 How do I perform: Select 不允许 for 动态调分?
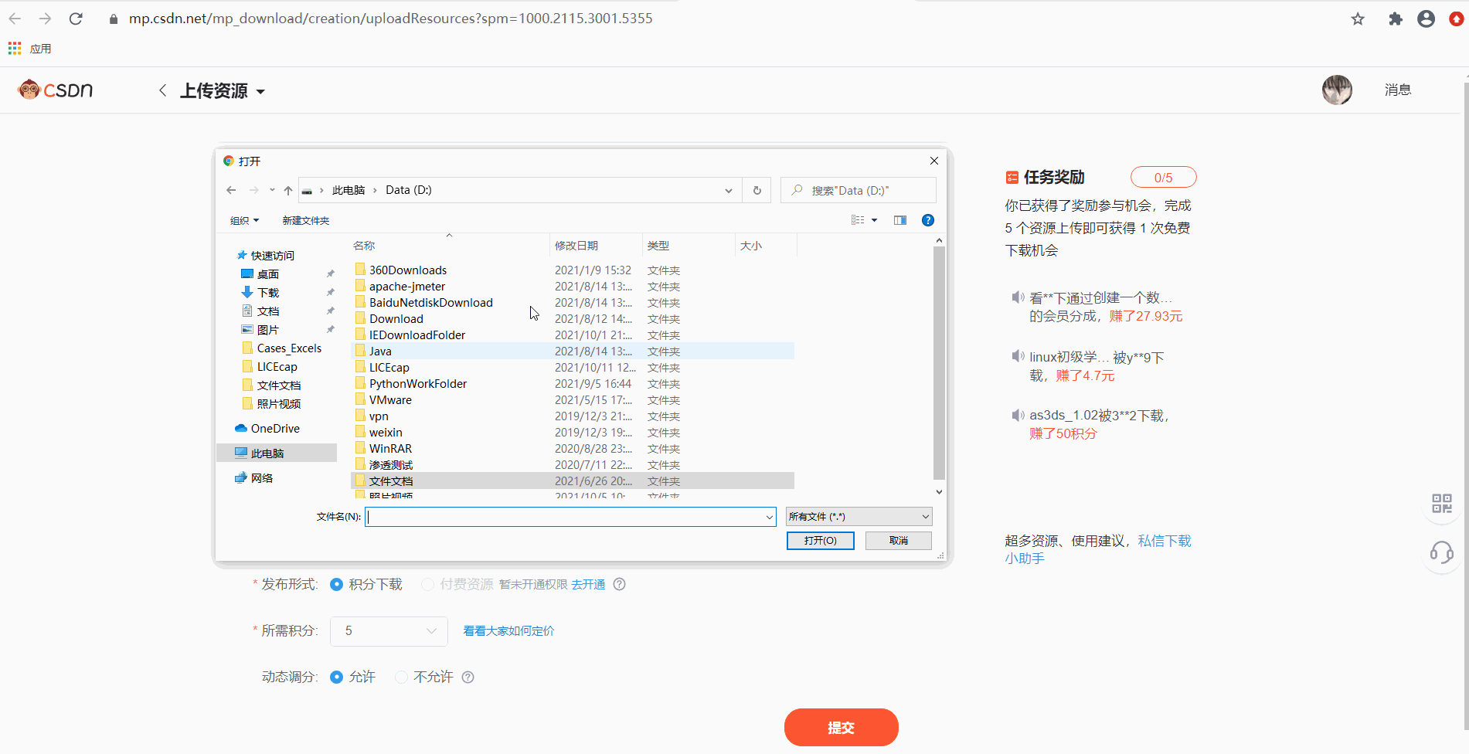pyautogui.click(x=401, y=678)
